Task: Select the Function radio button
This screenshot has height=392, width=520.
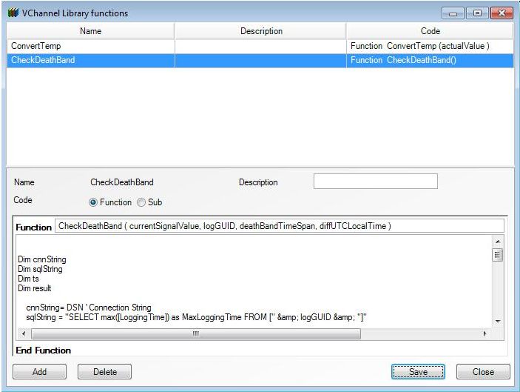Action: [x=93, y=202]
